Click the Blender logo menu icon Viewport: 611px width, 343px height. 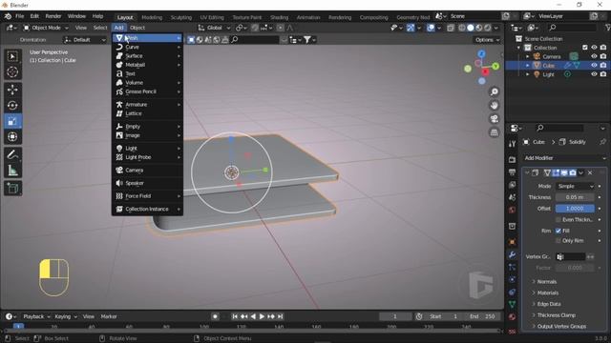tap(8, 16)
